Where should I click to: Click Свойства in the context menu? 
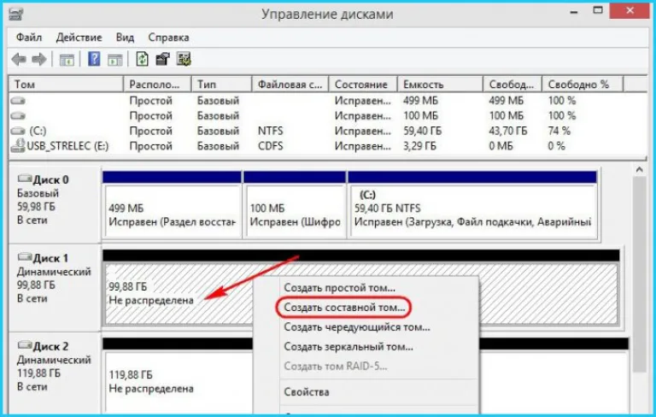(x=307, y=392)
